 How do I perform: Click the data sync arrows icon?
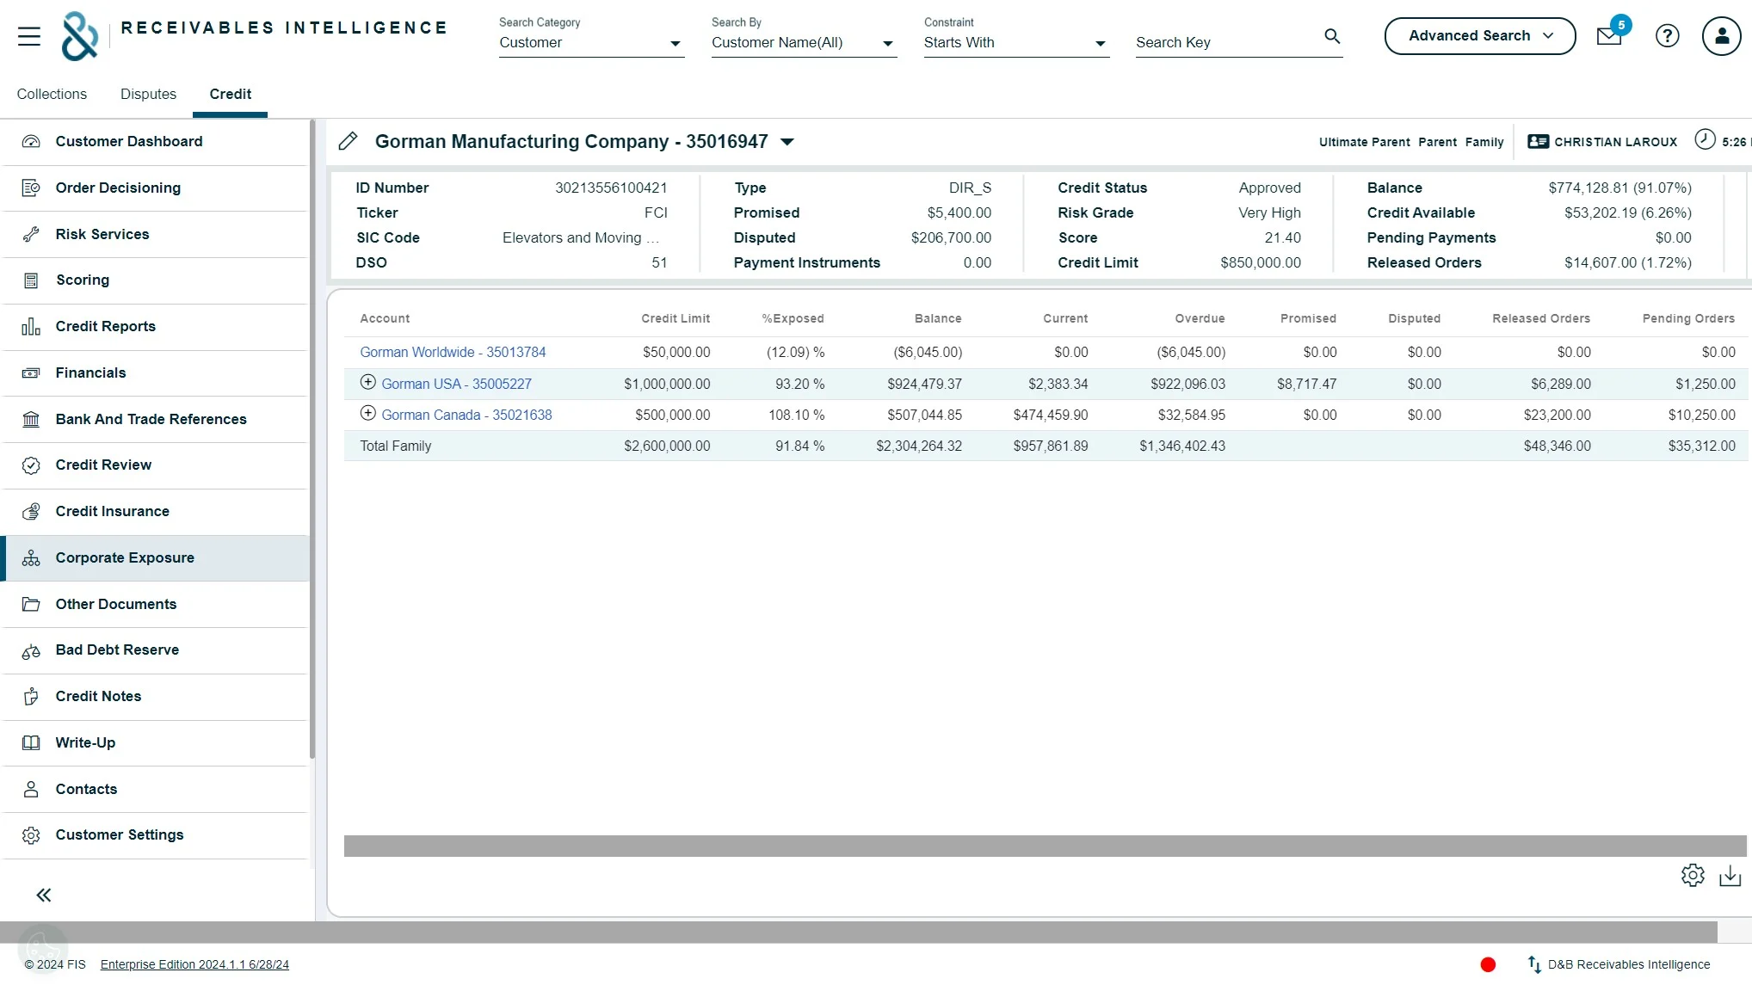[x=1534, y=964]
